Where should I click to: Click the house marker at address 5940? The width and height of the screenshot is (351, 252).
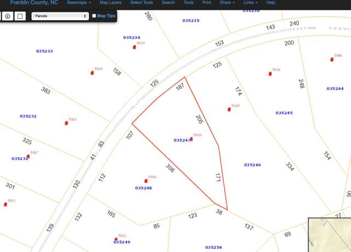coord(332,59)
